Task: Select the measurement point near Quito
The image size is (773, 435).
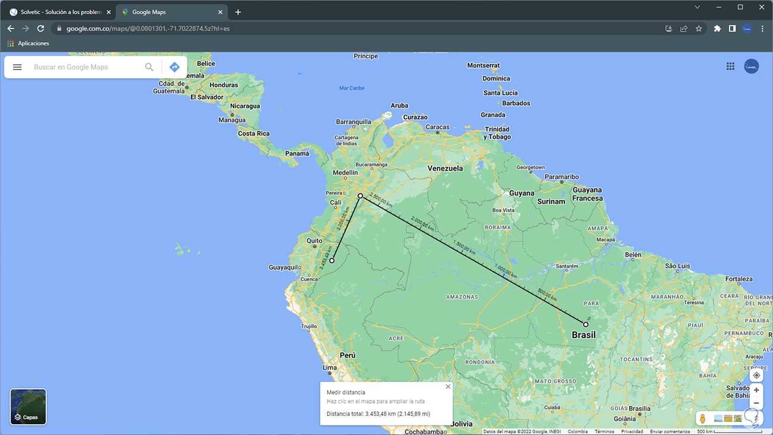Action: click(332, 261)
